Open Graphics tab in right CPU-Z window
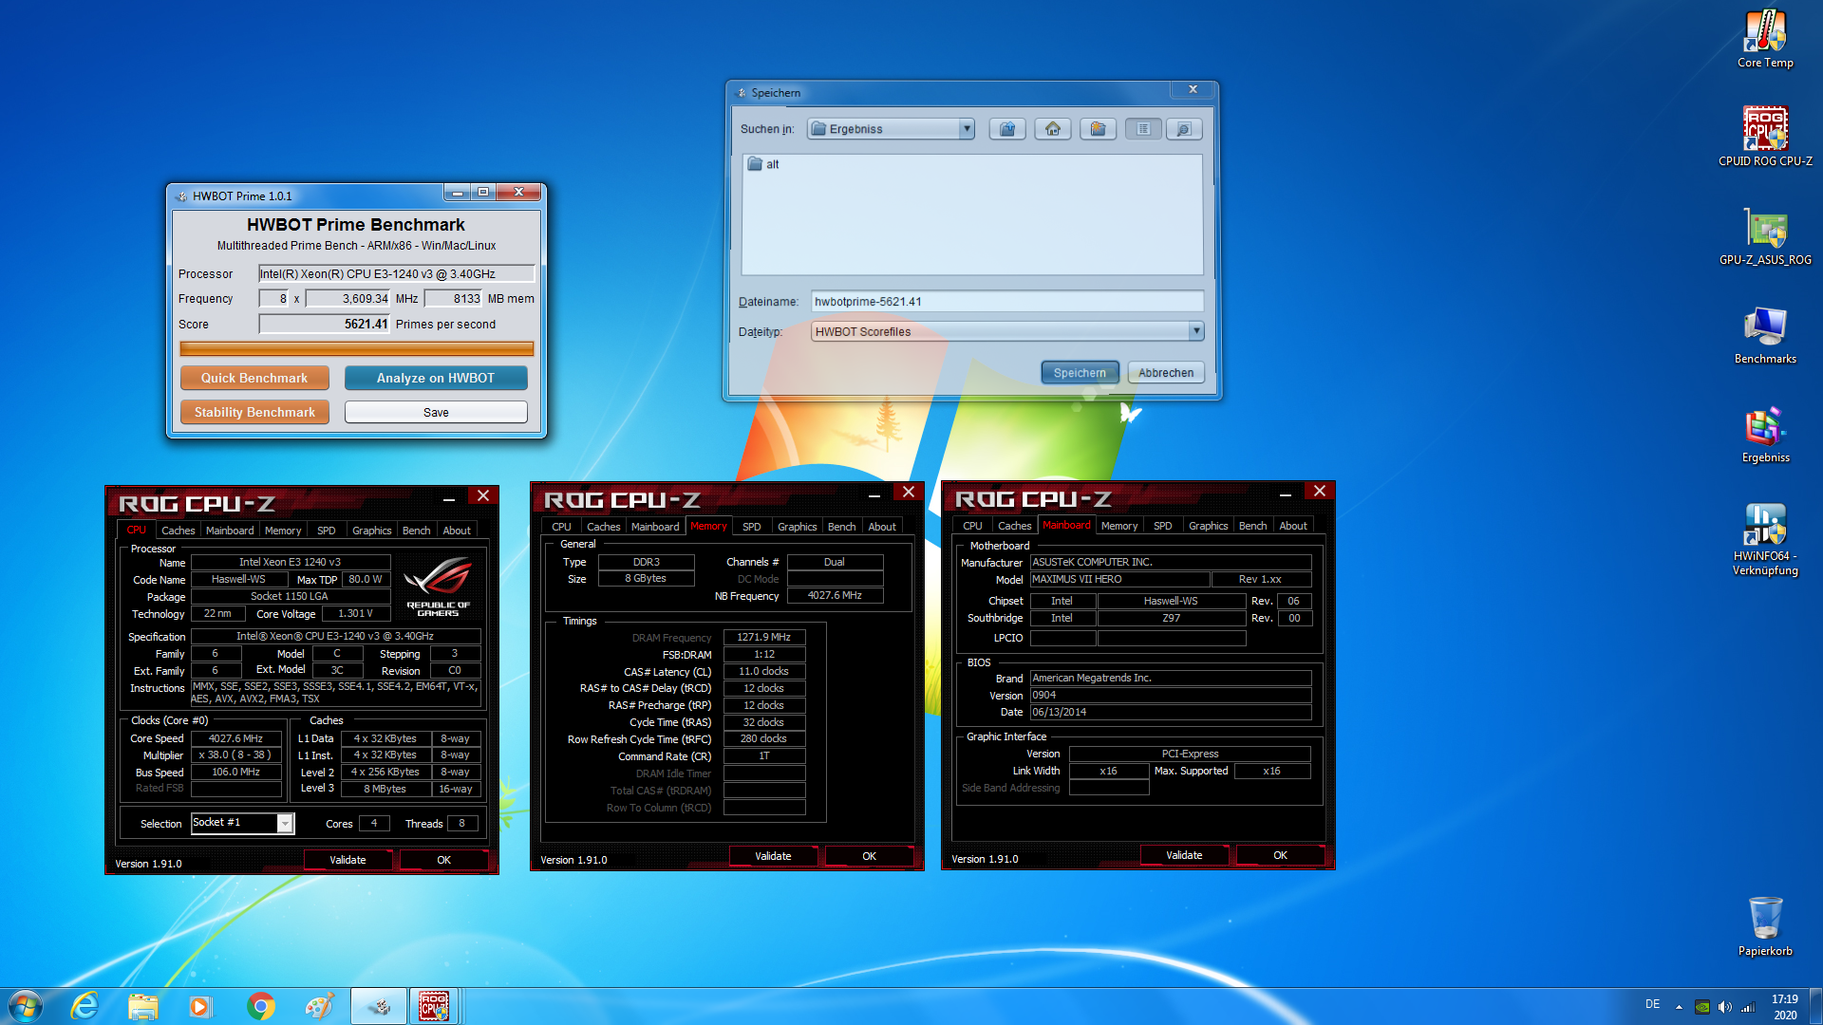Viewport: 1823px width, 1025px height. 1208,526
